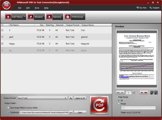Select the Range page range radio
Image resolution: width=162 pixels, height=120 pixels.
click(x=119, y=104)
